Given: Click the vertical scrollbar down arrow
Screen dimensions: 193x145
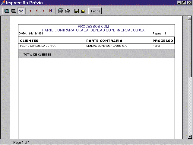Looking at the screenshot, I should tap(190, 137).
